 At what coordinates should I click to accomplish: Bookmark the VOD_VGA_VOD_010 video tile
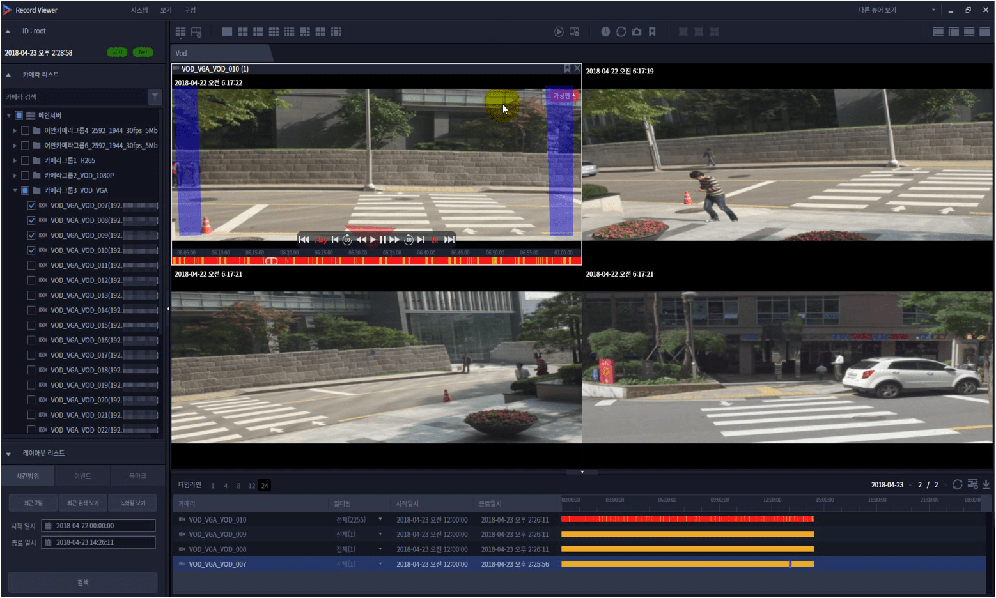pyautogui.click(x=567, y=68)
